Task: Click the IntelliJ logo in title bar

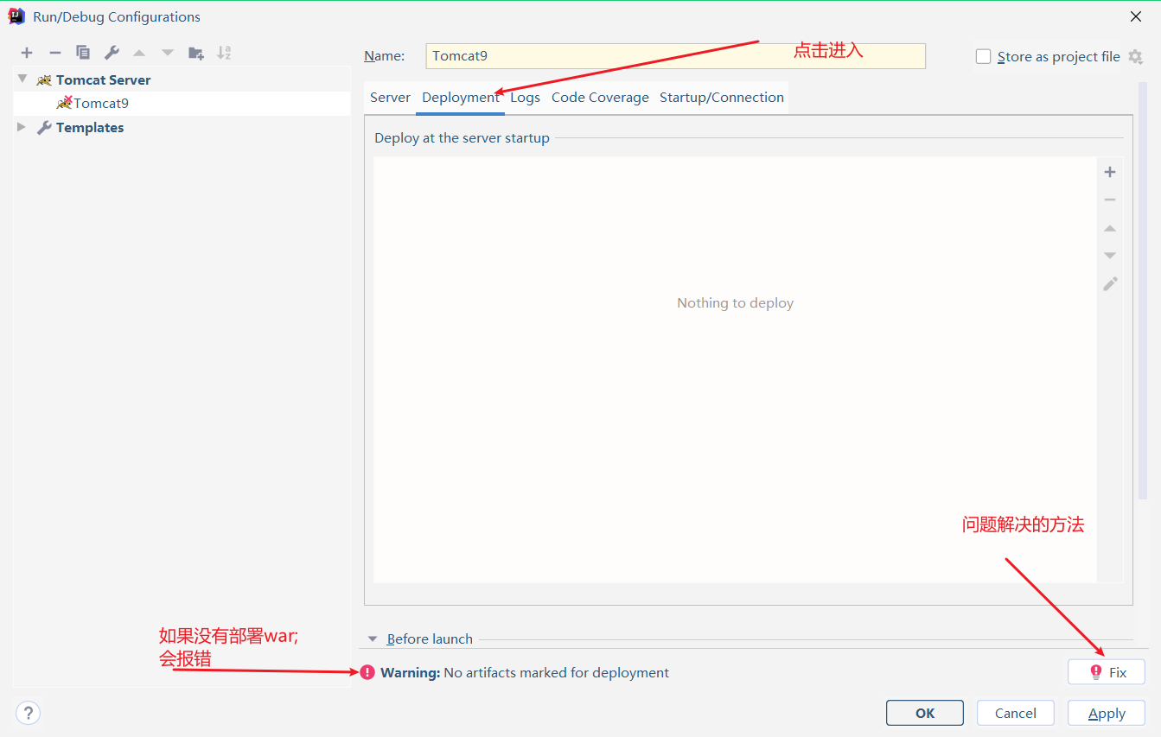Action: tap(16, 16)
